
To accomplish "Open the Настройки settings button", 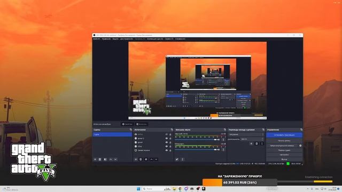I will (284, 155).
